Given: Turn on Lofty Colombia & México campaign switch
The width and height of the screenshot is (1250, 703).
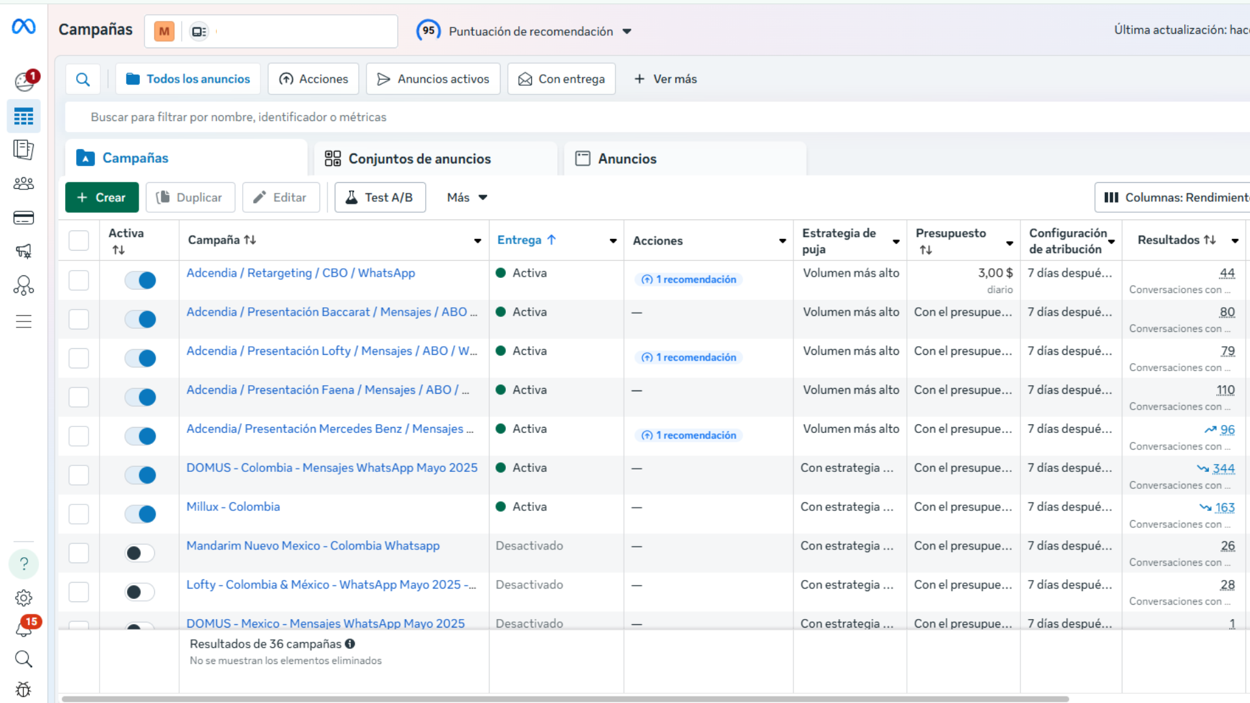Looking at the screenshot, I should [140, 592].
